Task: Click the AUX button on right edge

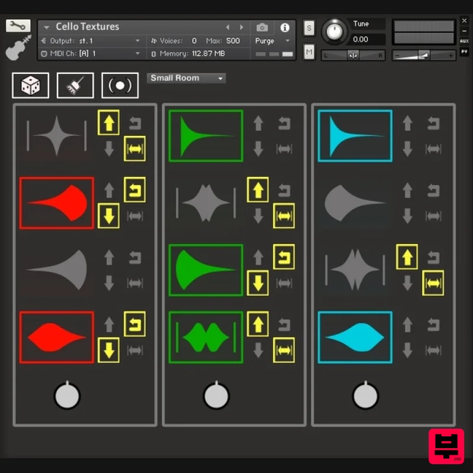Action: 464,41
